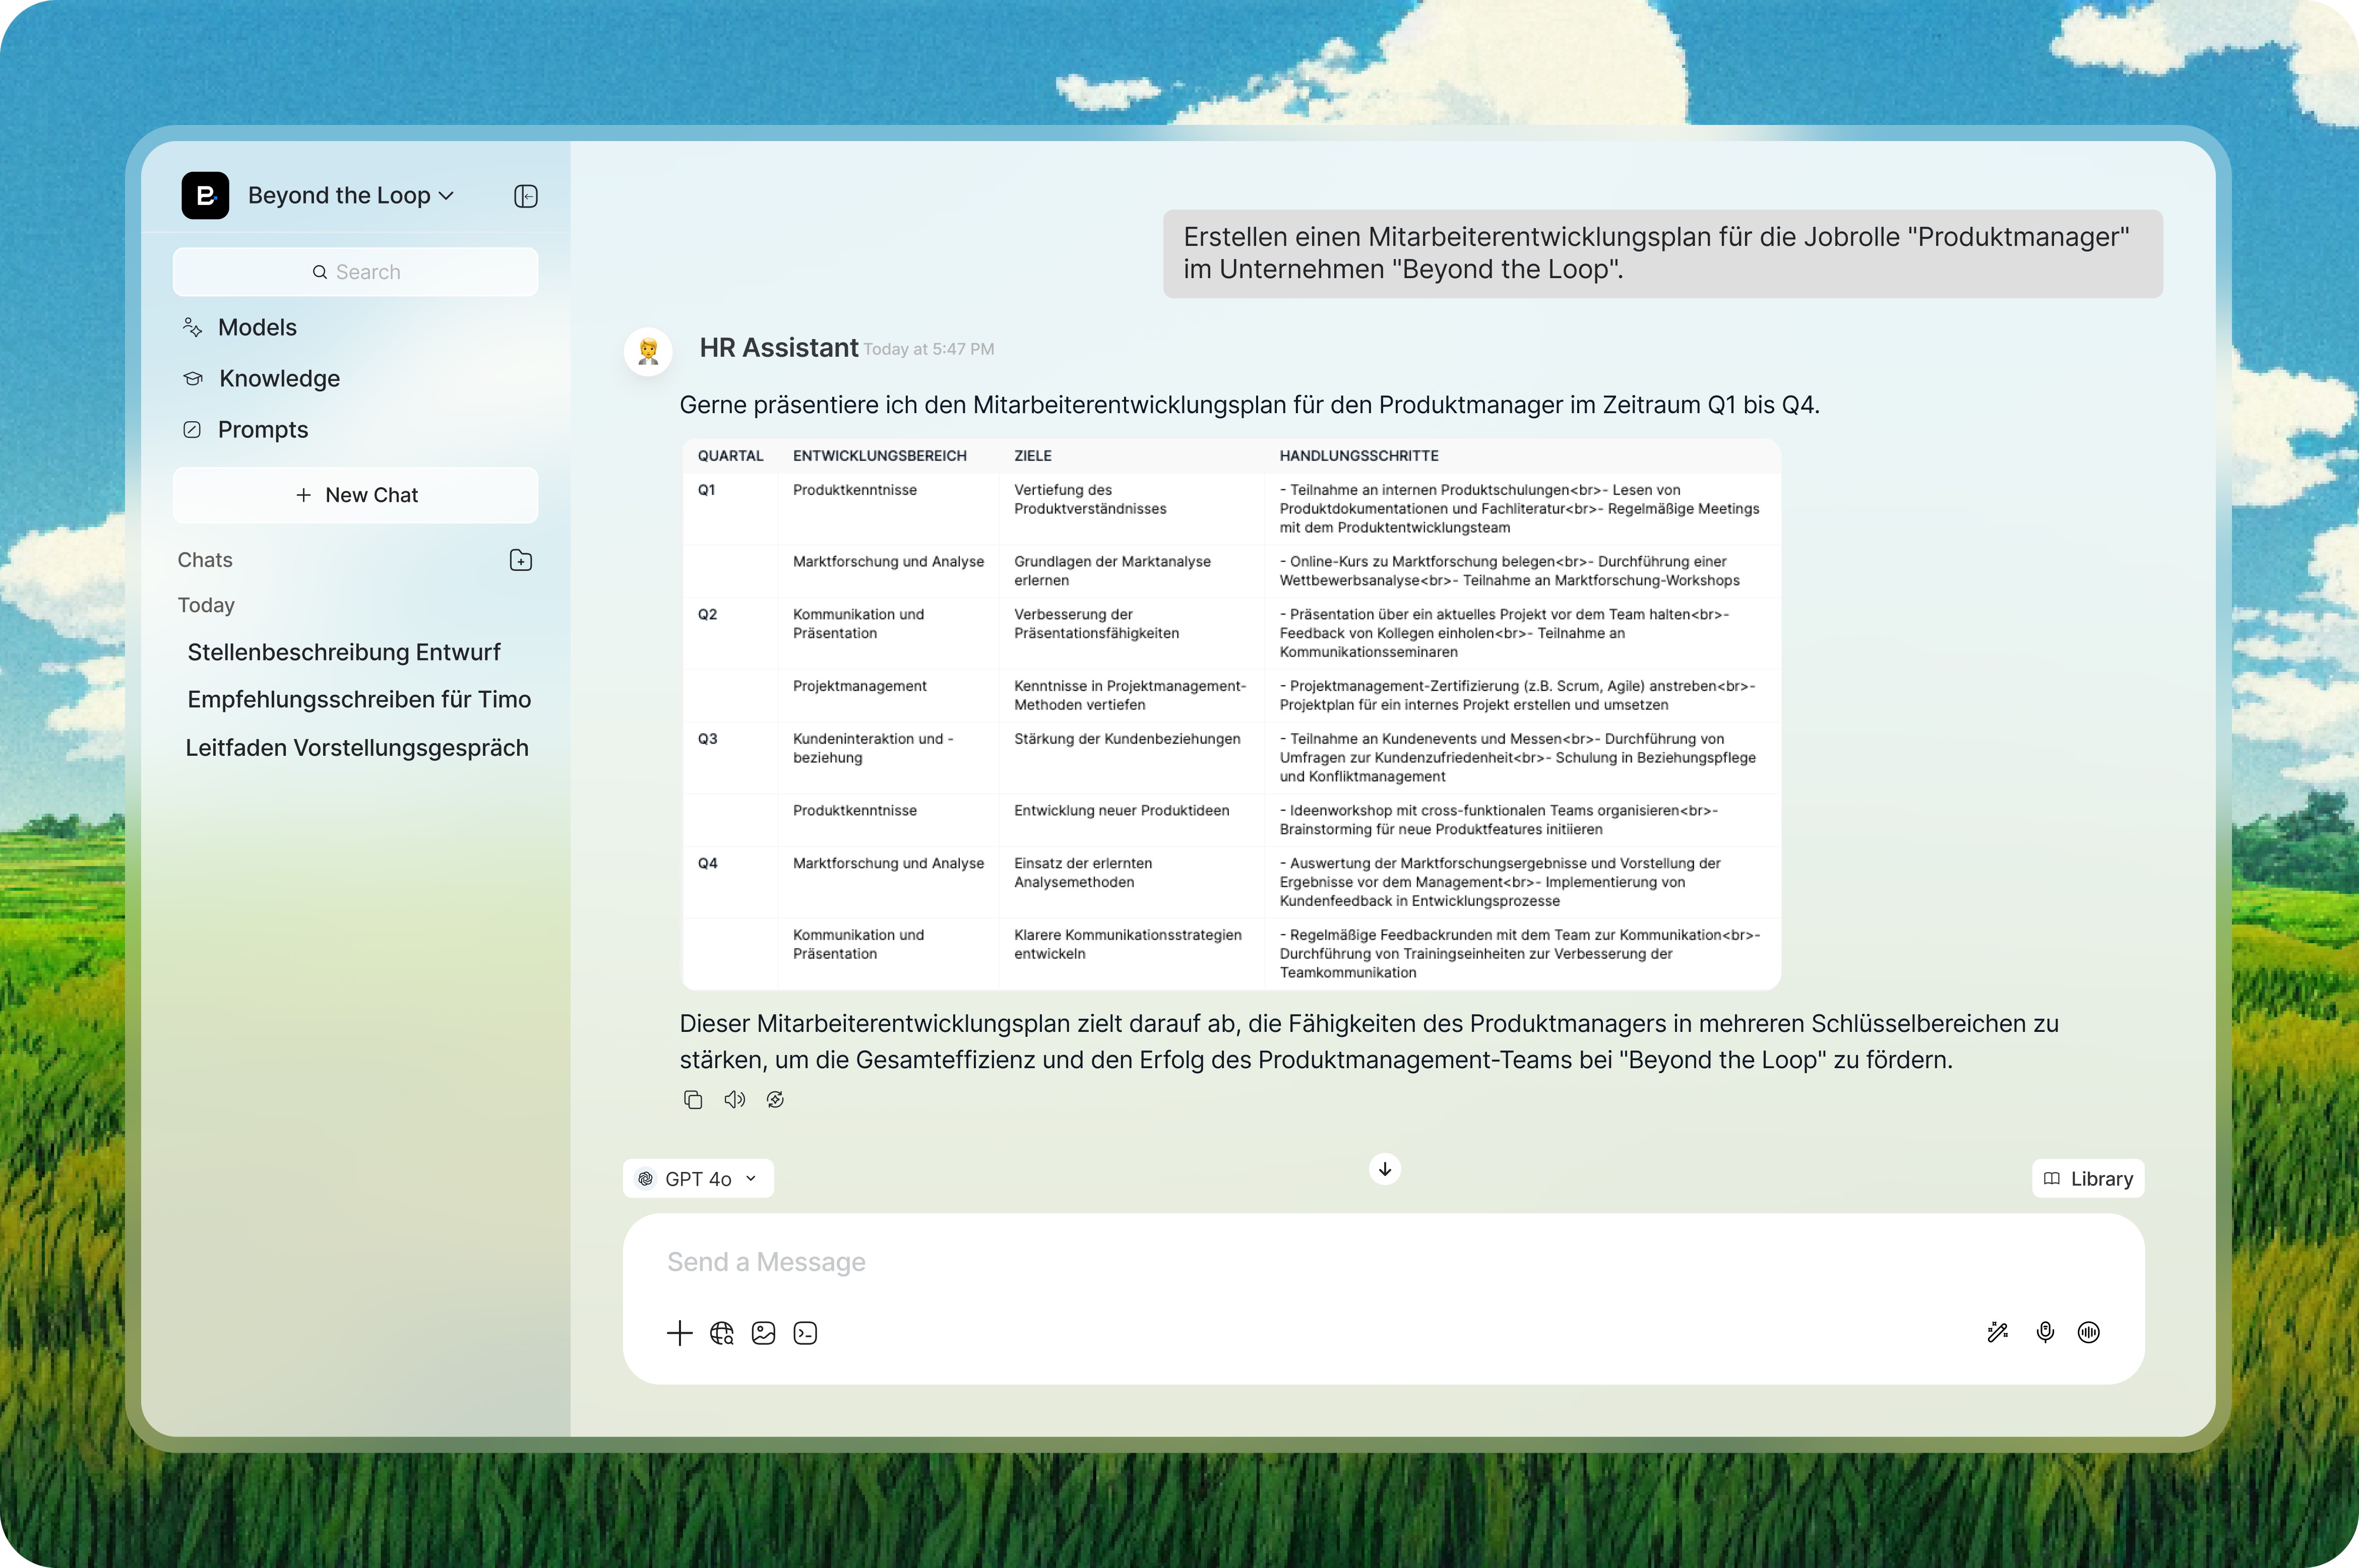Click the New Chat button
Image resolution: width=2359 pixels, height=1568 pixels.
(356, 495)
